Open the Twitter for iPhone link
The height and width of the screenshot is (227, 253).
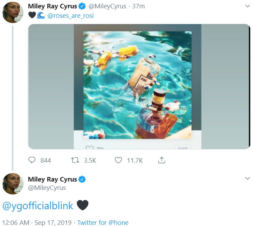pos(103,223)
